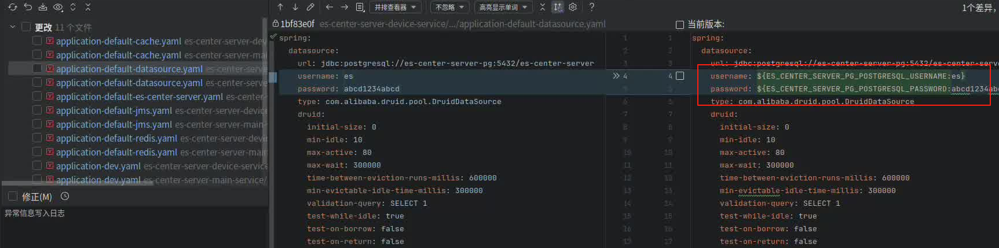Image resolution: width=999 pixels, height=248 pixels.
Task: Jump to next difference with down arrow
Action: pos(295,7)
